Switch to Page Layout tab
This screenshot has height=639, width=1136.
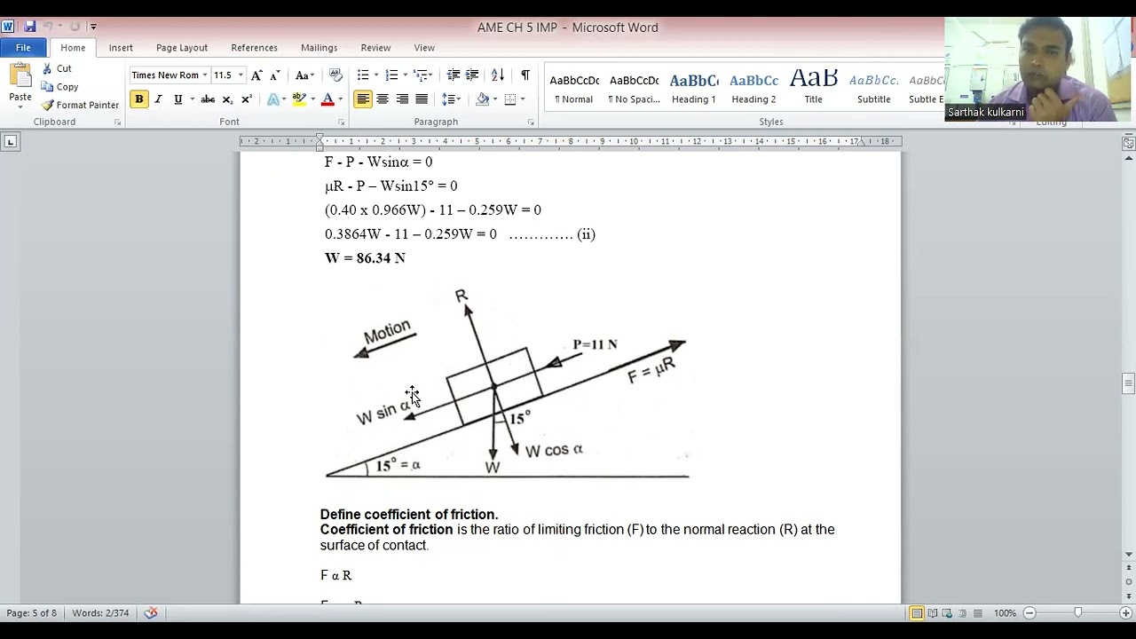pos(182,48)
